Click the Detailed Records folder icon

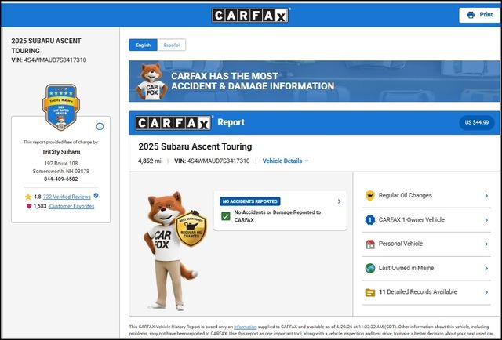coord(369,292)
